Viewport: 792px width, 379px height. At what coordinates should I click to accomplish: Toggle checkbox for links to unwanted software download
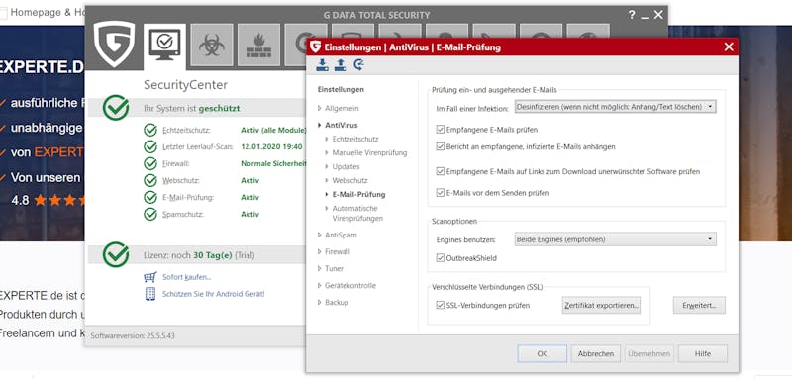pyautogui.click(x=440, y=171)
